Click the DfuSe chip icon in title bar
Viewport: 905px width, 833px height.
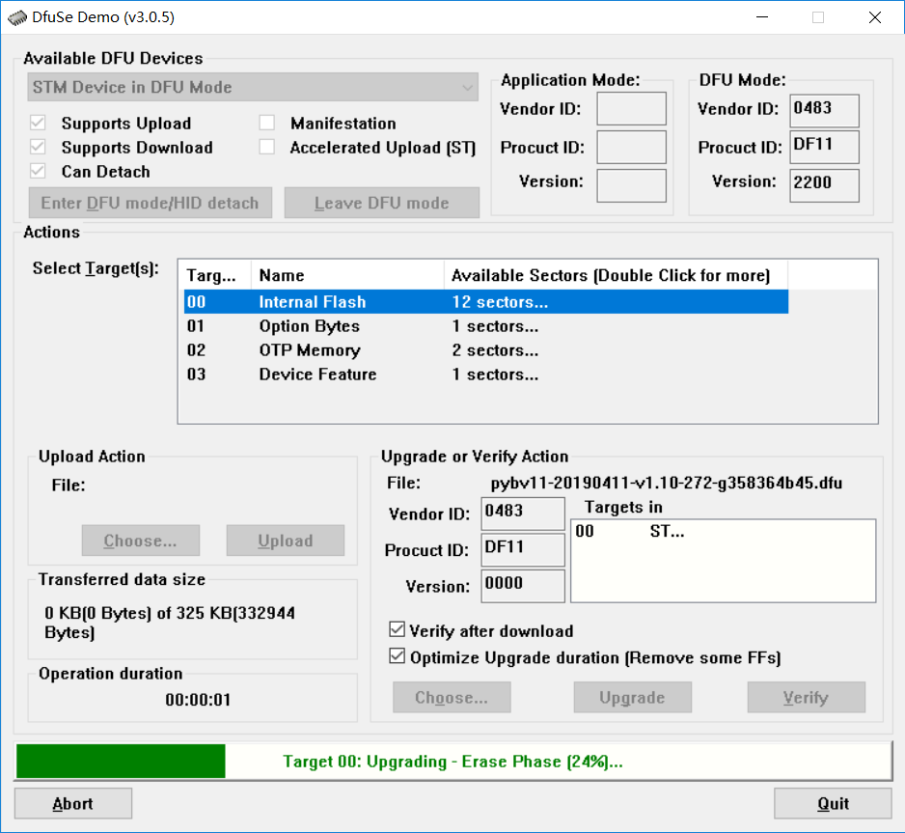(x=16, y=16)
